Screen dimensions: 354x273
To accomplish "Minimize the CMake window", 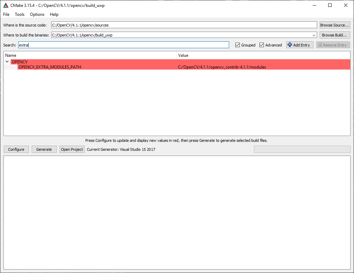I will click(x=314, y=6).
